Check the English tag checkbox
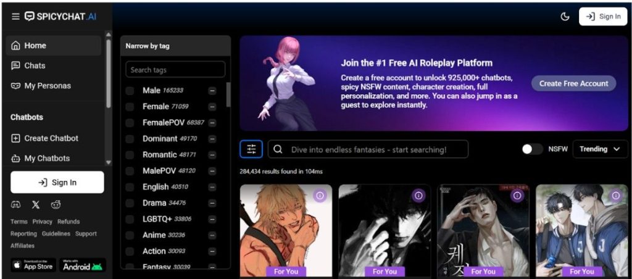Screen dimensions: 632x279 pos(130,187)
